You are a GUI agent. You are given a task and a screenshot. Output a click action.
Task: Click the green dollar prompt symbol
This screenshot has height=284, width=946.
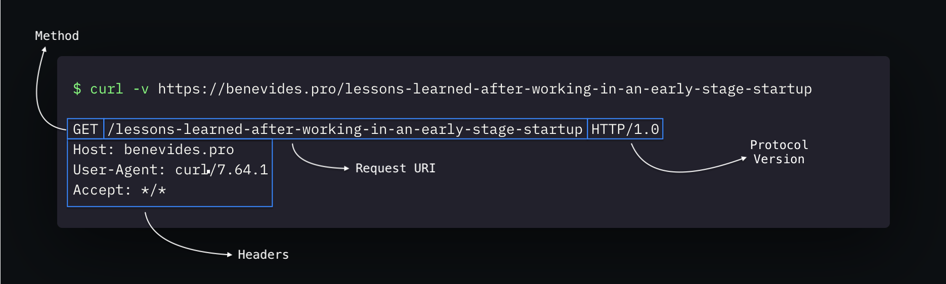click(77, 89)
